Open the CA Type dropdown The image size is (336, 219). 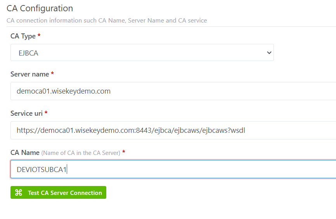coord(142,53)
